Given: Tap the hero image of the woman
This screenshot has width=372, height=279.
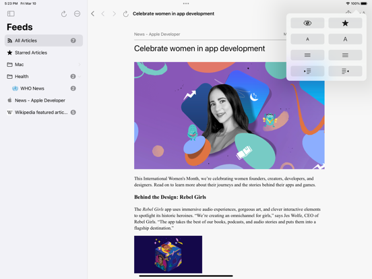Looking at the screenshot, I should [229, 115].
